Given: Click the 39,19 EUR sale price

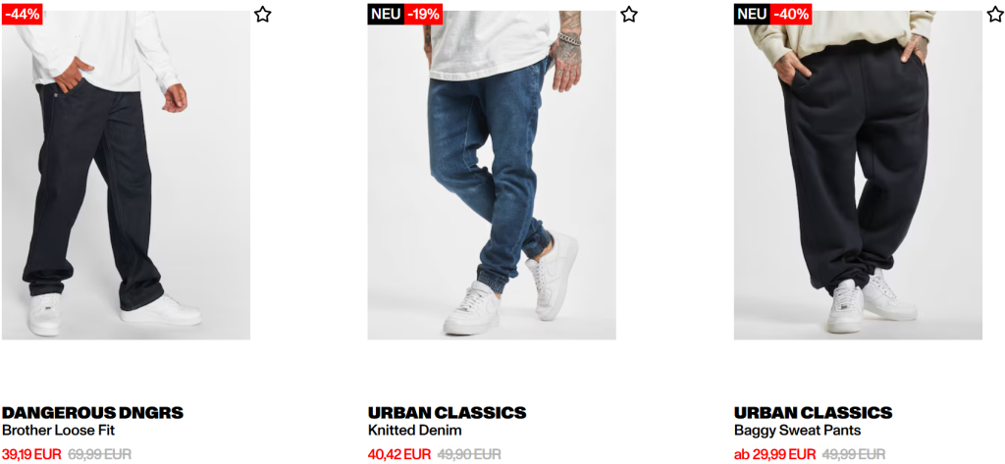Looking at the screenshot, I should coord(31,454).
